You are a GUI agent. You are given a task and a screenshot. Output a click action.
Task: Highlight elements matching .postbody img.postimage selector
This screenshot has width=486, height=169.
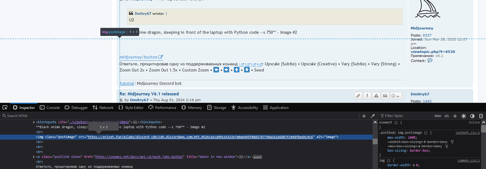tap(426, 133)
